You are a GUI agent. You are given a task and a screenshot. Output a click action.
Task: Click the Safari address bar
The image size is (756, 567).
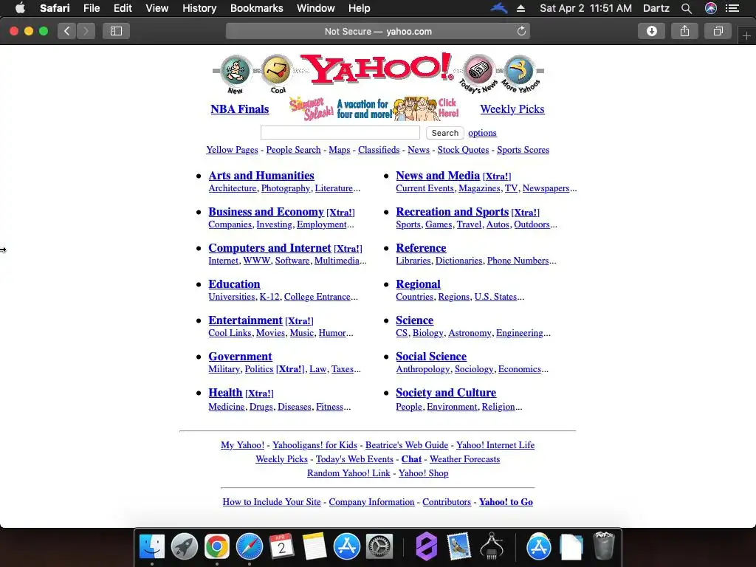point(378,31)
